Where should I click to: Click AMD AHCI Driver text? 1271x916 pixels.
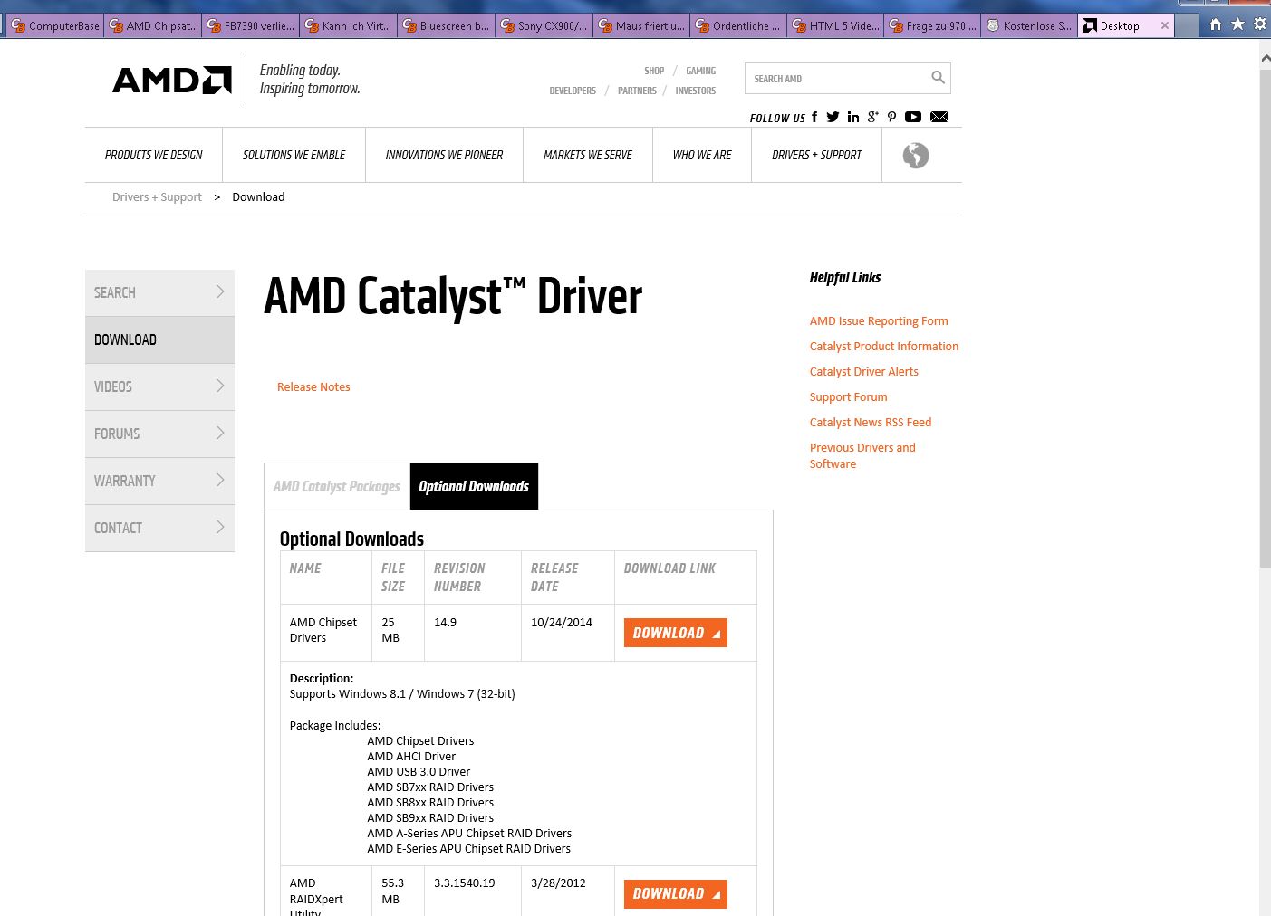[x=411, y=757]
